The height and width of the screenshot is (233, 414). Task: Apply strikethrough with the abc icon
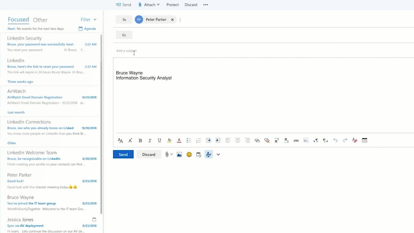point(296,140)
